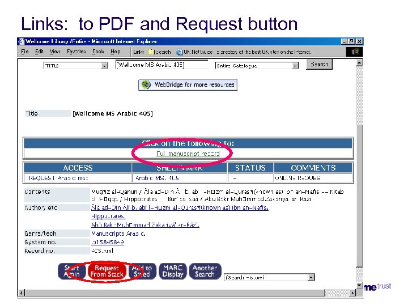The height and width of the screenshot is (306, 408).
Task: Open the Abu Bakr Muhammad ar-Razi author link
Action: (145, 224)
